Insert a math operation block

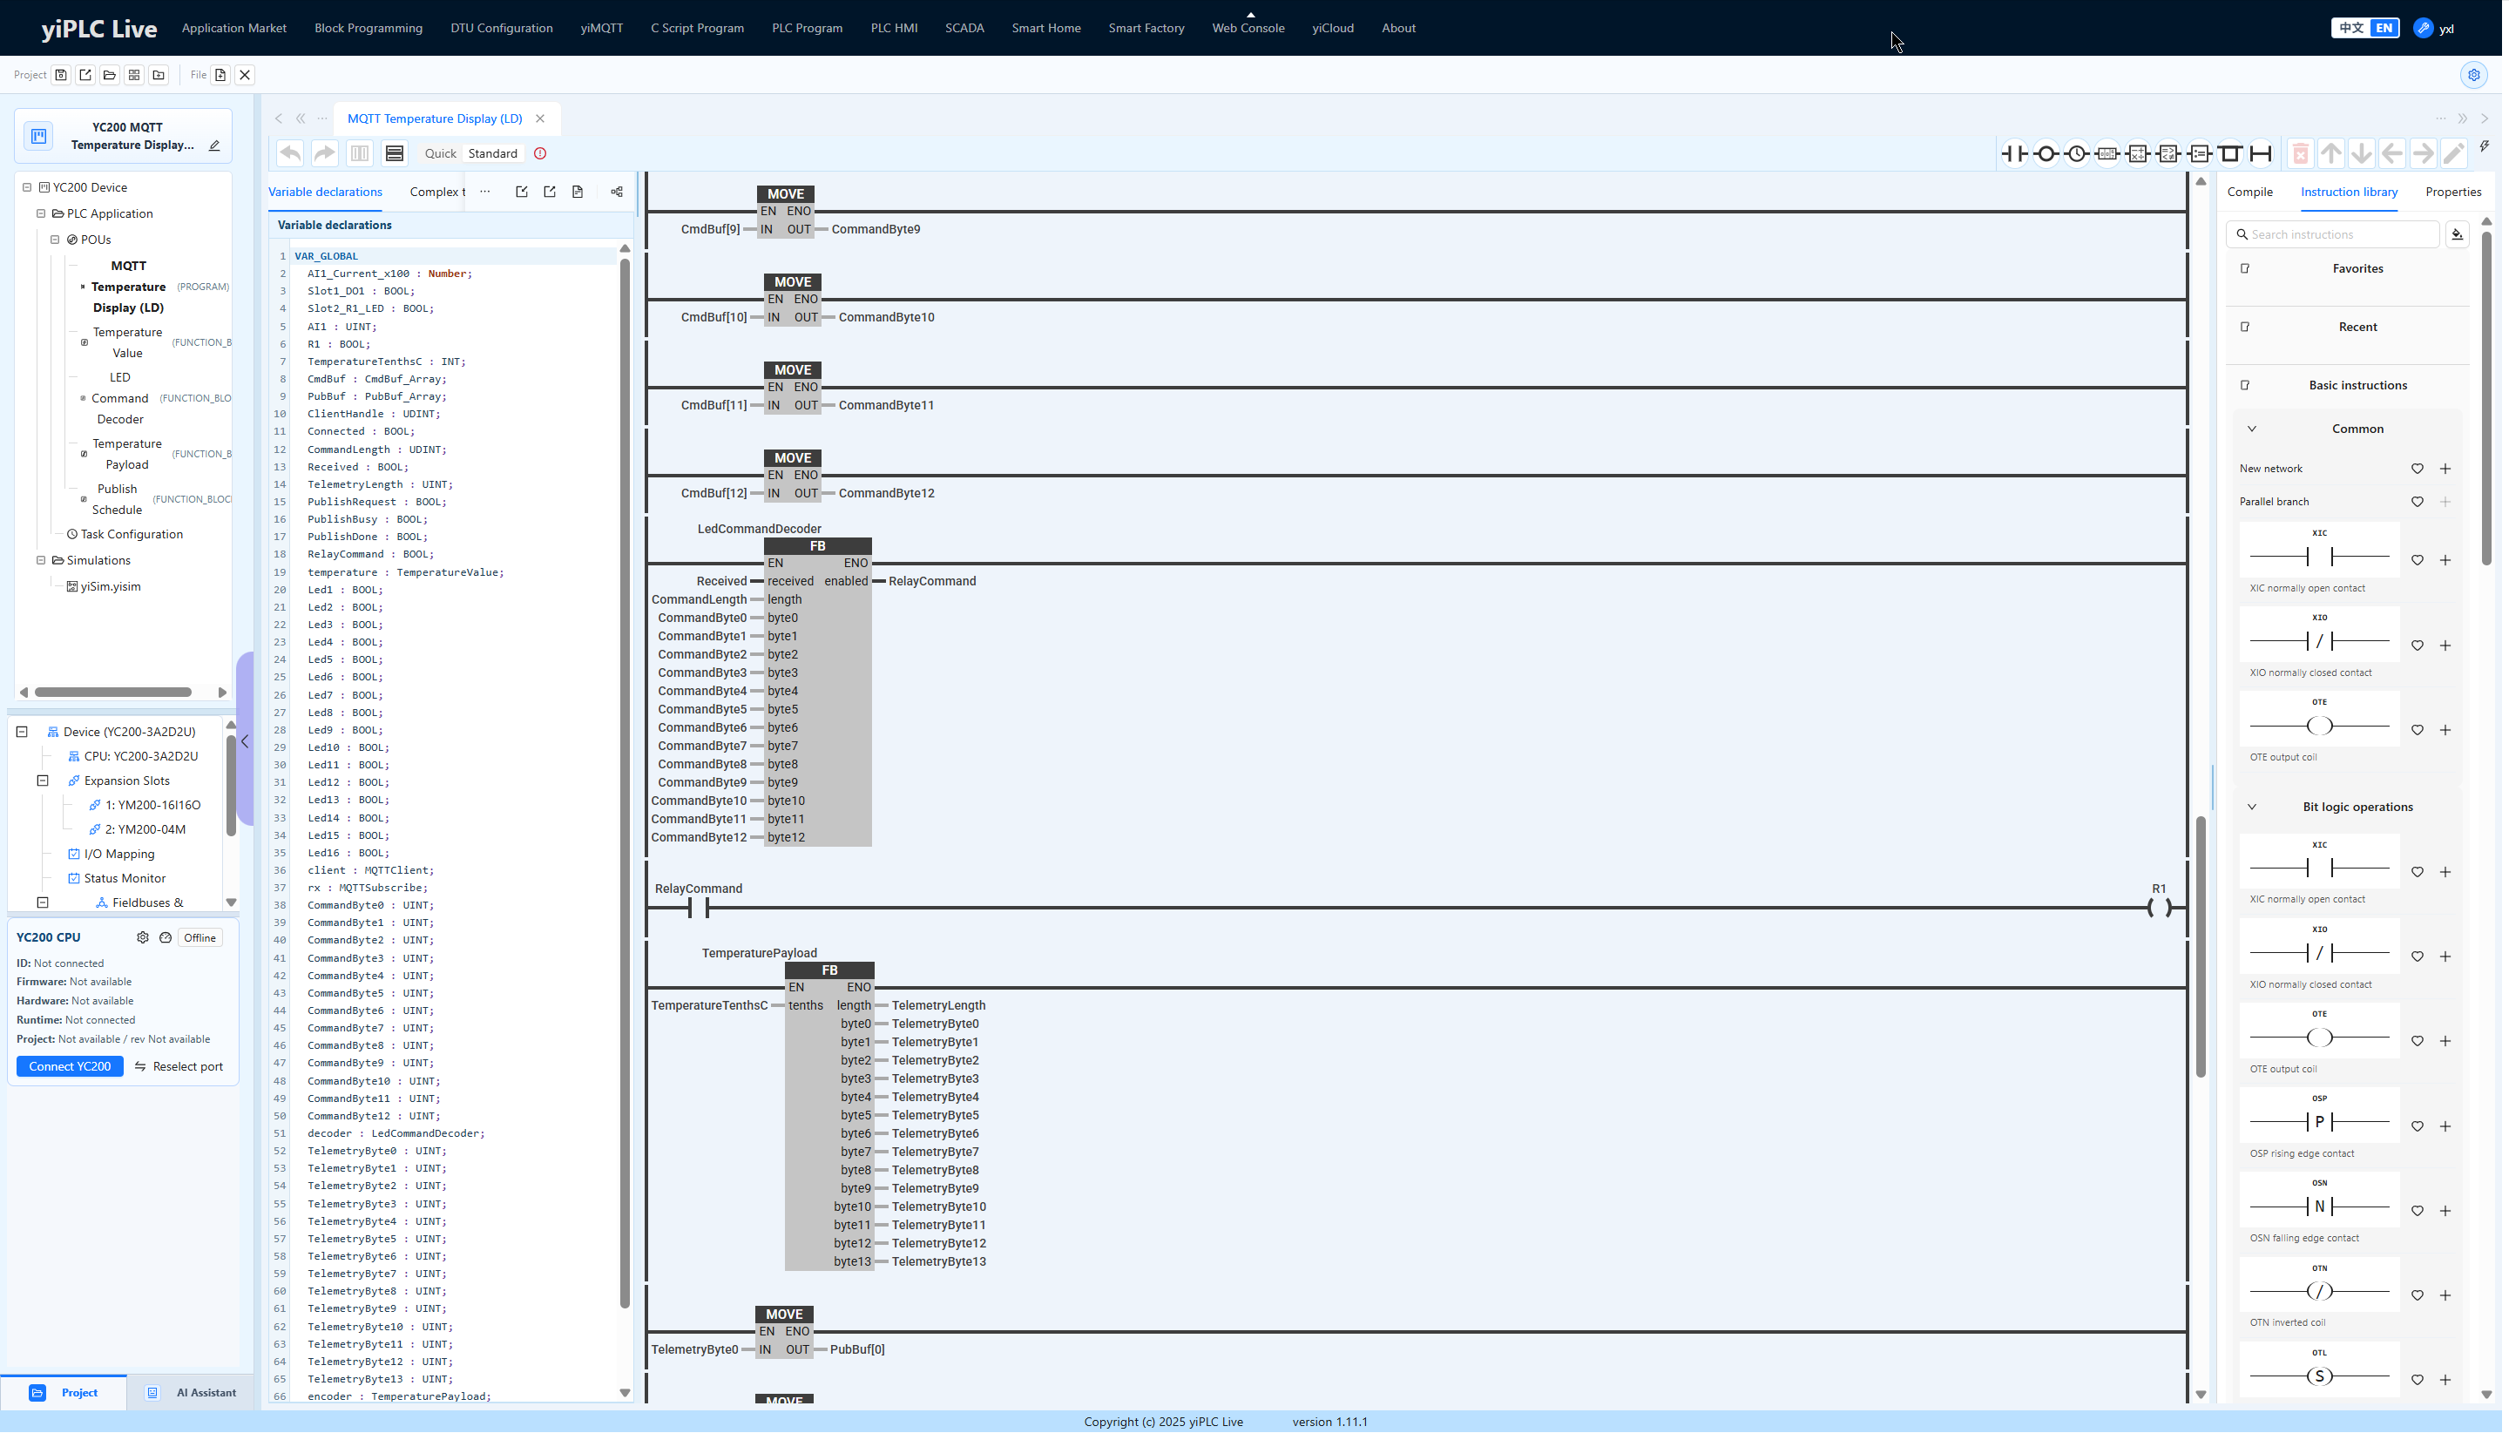click(2138, 153)
